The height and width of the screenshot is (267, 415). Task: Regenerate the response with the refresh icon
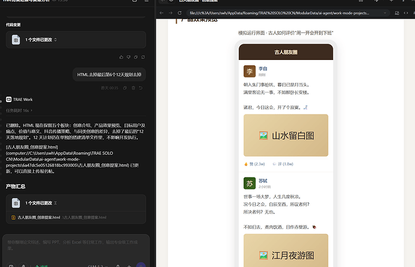pos(143,57)
